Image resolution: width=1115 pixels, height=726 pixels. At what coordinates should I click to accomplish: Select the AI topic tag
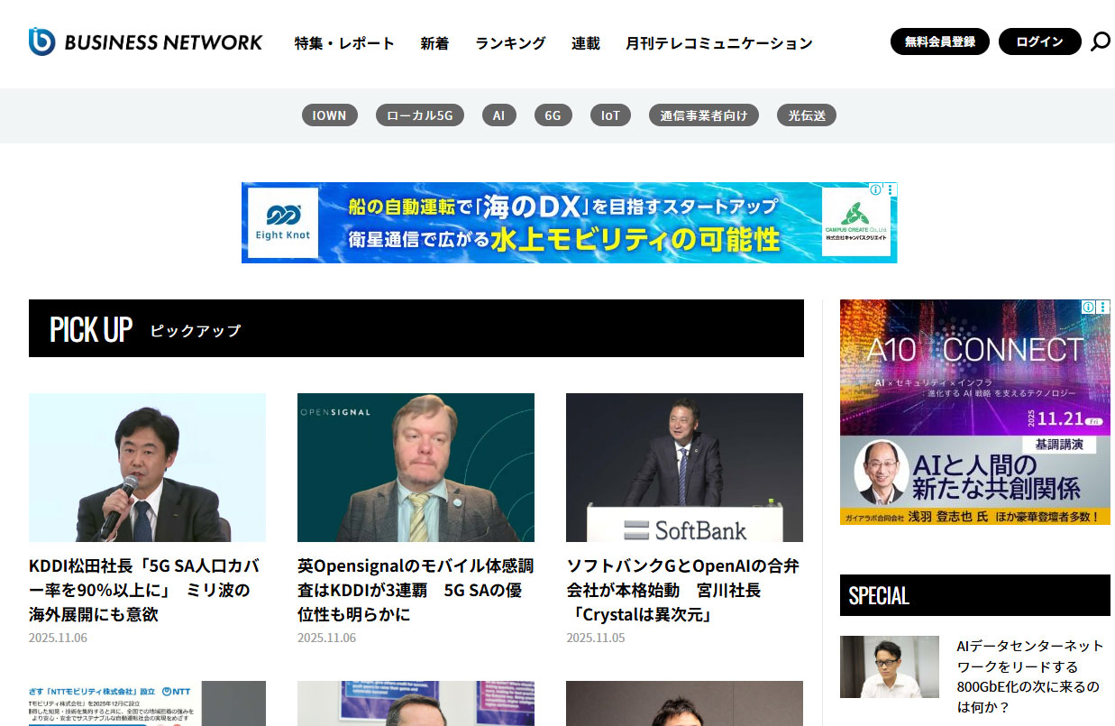point(499,115)
